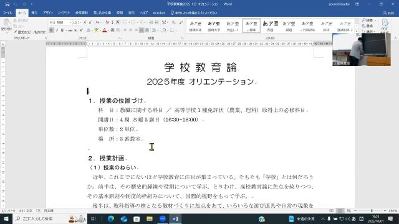Show paragraph marks toggle icon
The height and width of the screenshot is (224, 399).
(x=181, y=22)
